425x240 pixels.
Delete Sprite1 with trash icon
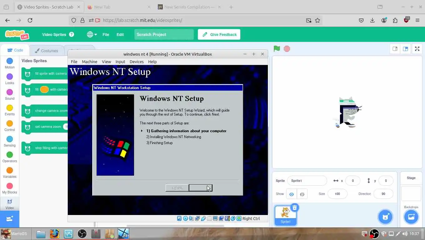pyautogui.click(x=294, y=207)
